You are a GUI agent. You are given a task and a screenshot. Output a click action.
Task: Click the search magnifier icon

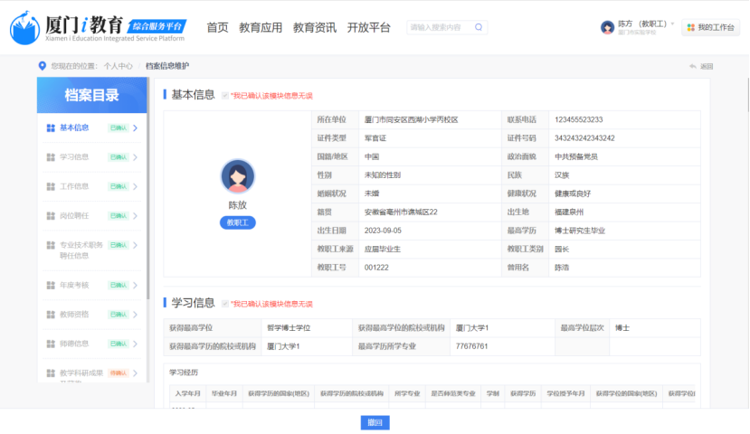479,28
